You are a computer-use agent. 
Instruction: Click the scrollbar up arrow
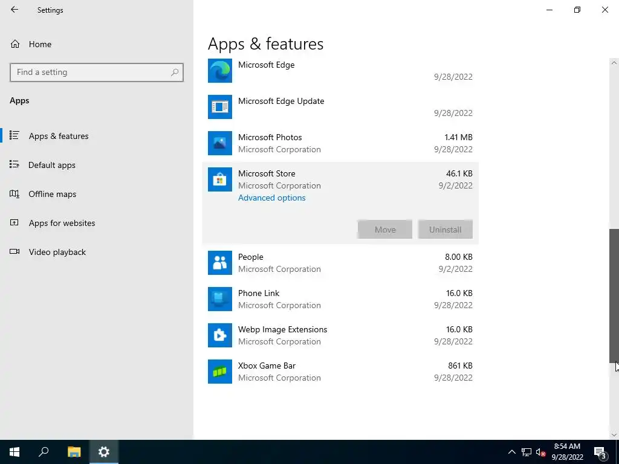pyautogui.click(x=614, y=63)
